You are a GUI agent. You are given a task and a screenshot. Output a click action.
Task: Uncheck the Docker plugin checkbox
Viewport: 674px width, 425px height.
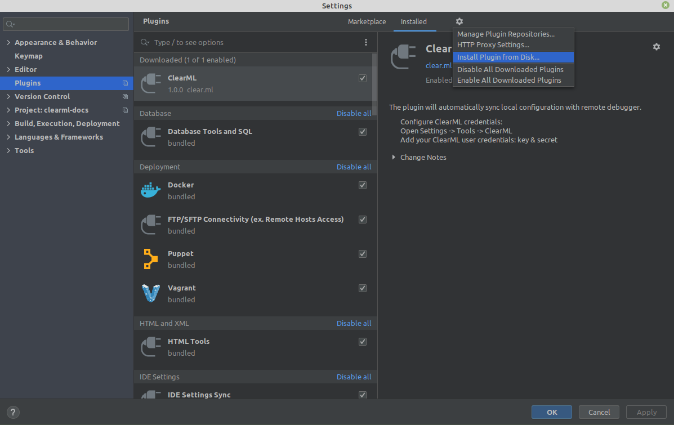(x=363, y=185)
